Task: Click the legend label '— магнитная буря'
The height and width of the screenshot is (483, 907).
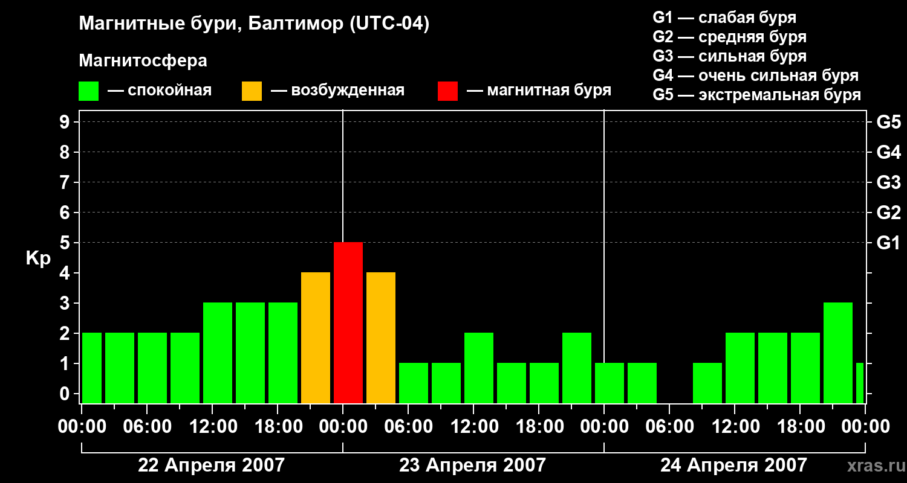Action: point(539,91)
